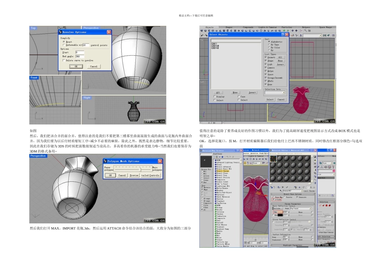392x277 pixels.
Task: Check Delete curve to revolve option
Action: [x=64, y=61]
